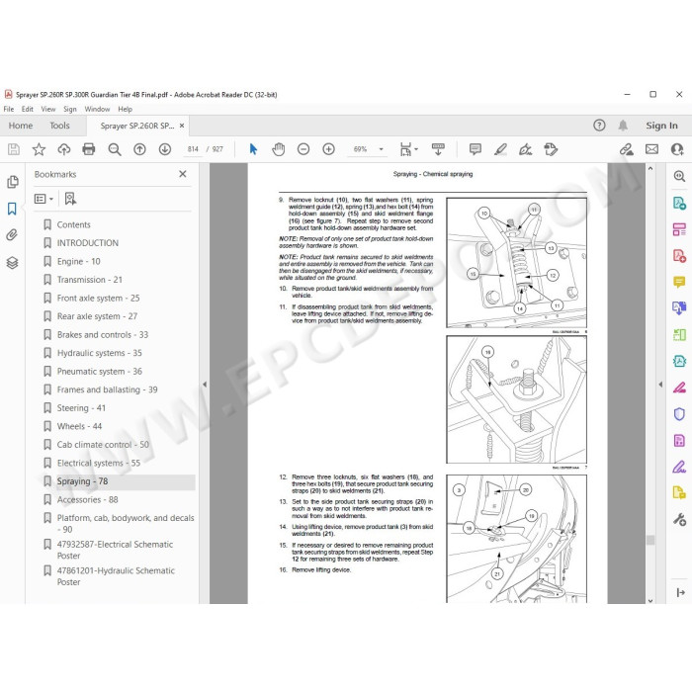This screenshot has height=692, width=692.
Task: Open 47932587-Electrical Schematic Poster bookmark
Action: pyautogui.click(x=115, y=550)
